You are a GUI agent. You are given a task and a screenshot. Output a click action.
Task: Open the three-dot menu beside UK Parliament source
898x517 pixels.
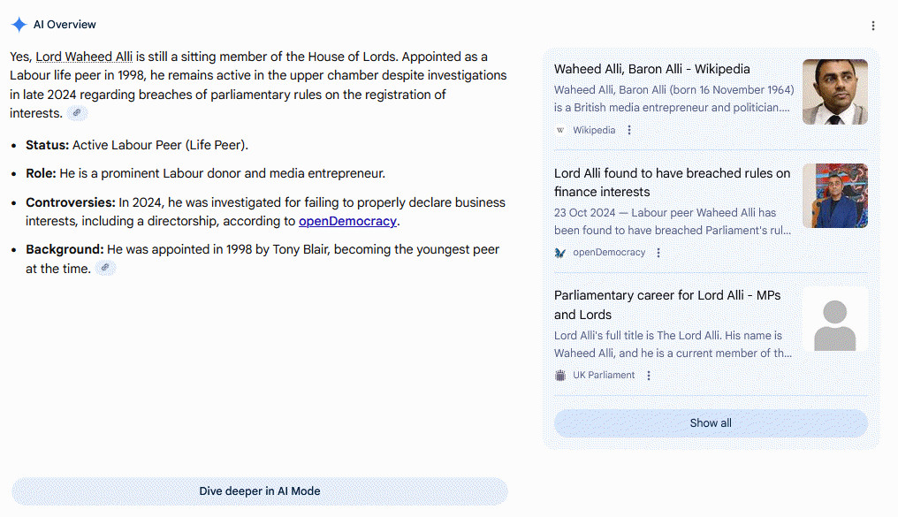pos(649,376)
